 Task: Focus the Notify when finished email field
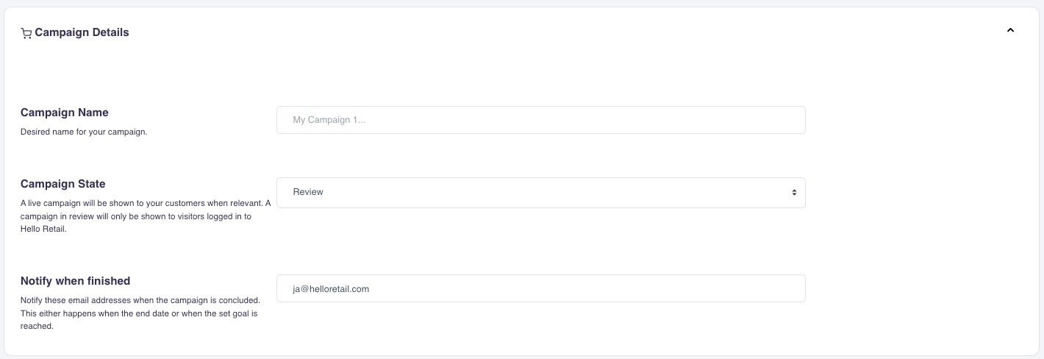540,288
